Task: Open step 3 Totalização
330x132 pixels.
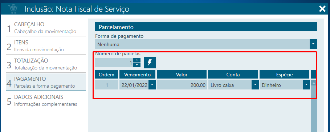Action: (46, 64)
